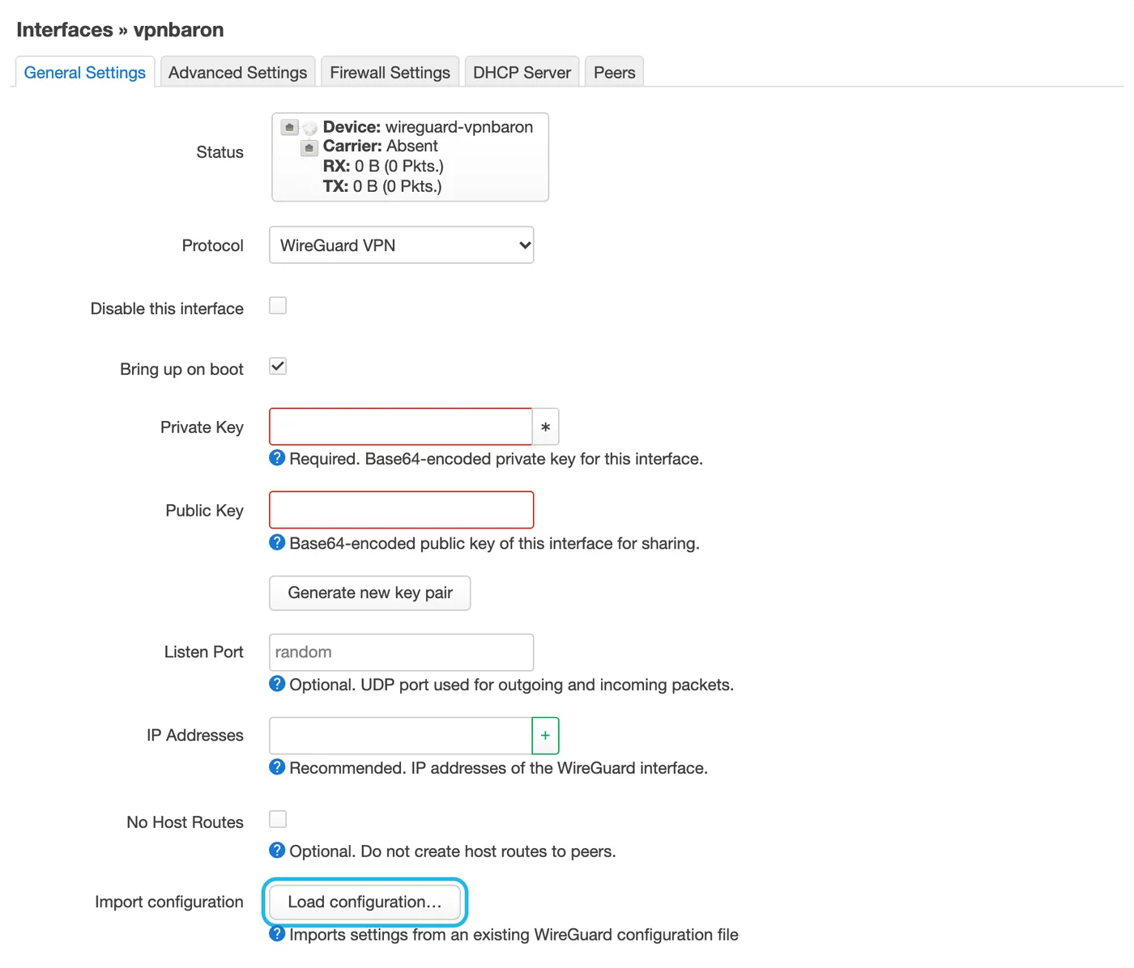
Task: Click the help icon beside the IP addresses hint
Action: pyautogui.click(x=277, y=767)
